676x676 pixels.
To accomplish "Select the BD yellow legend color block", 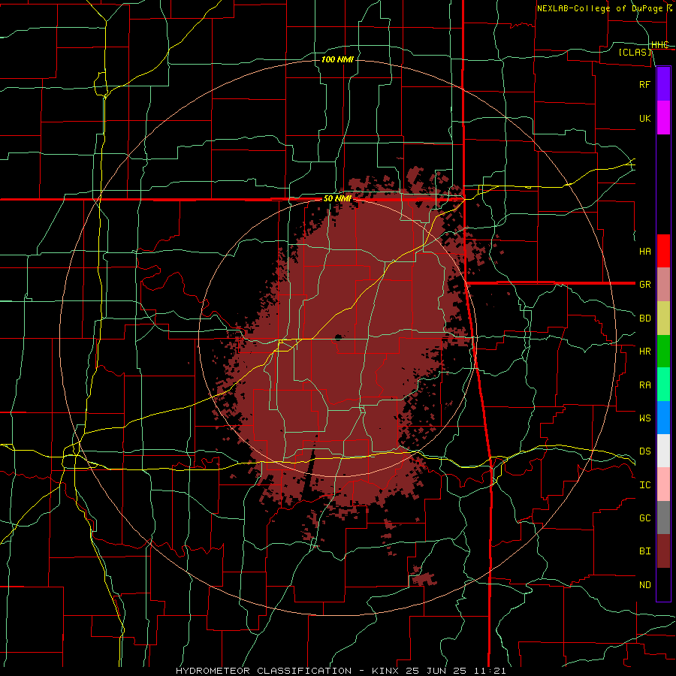I will [663, 318].
